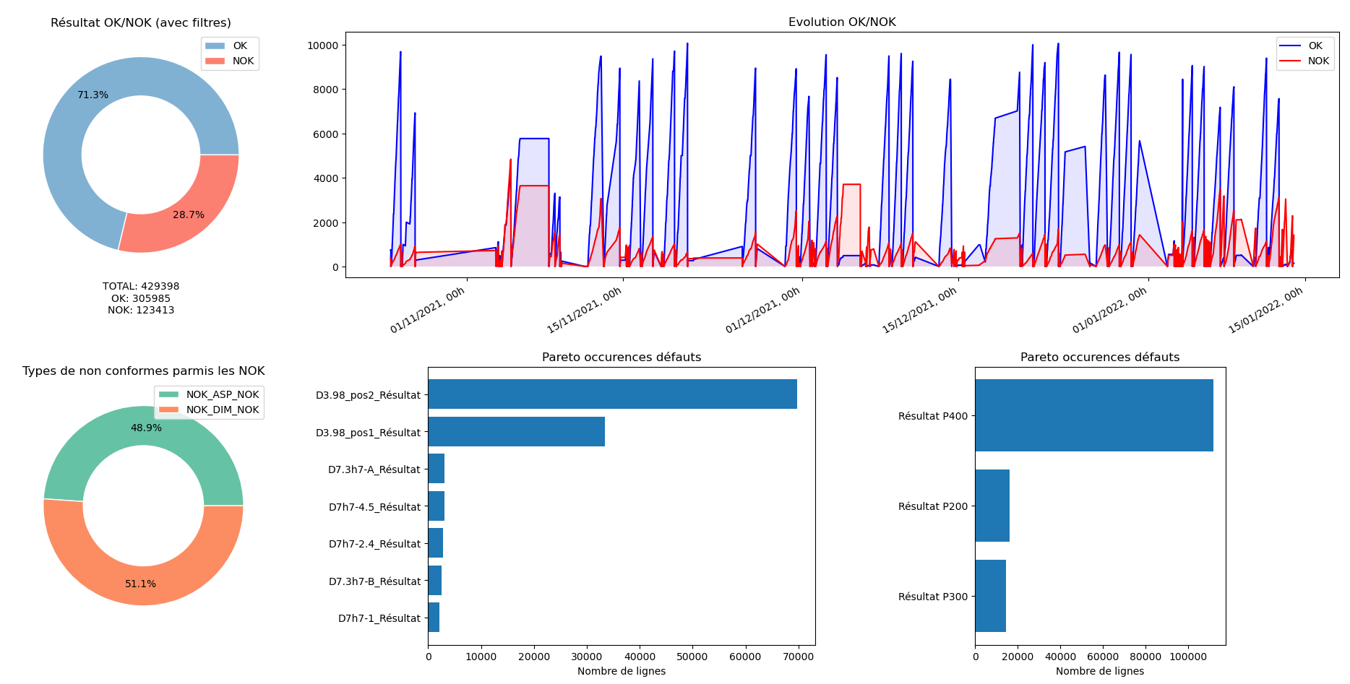Click the 70000 x-axis tick label
Viewport: 1350px width, 684px height.
click(x=798, y=657)
